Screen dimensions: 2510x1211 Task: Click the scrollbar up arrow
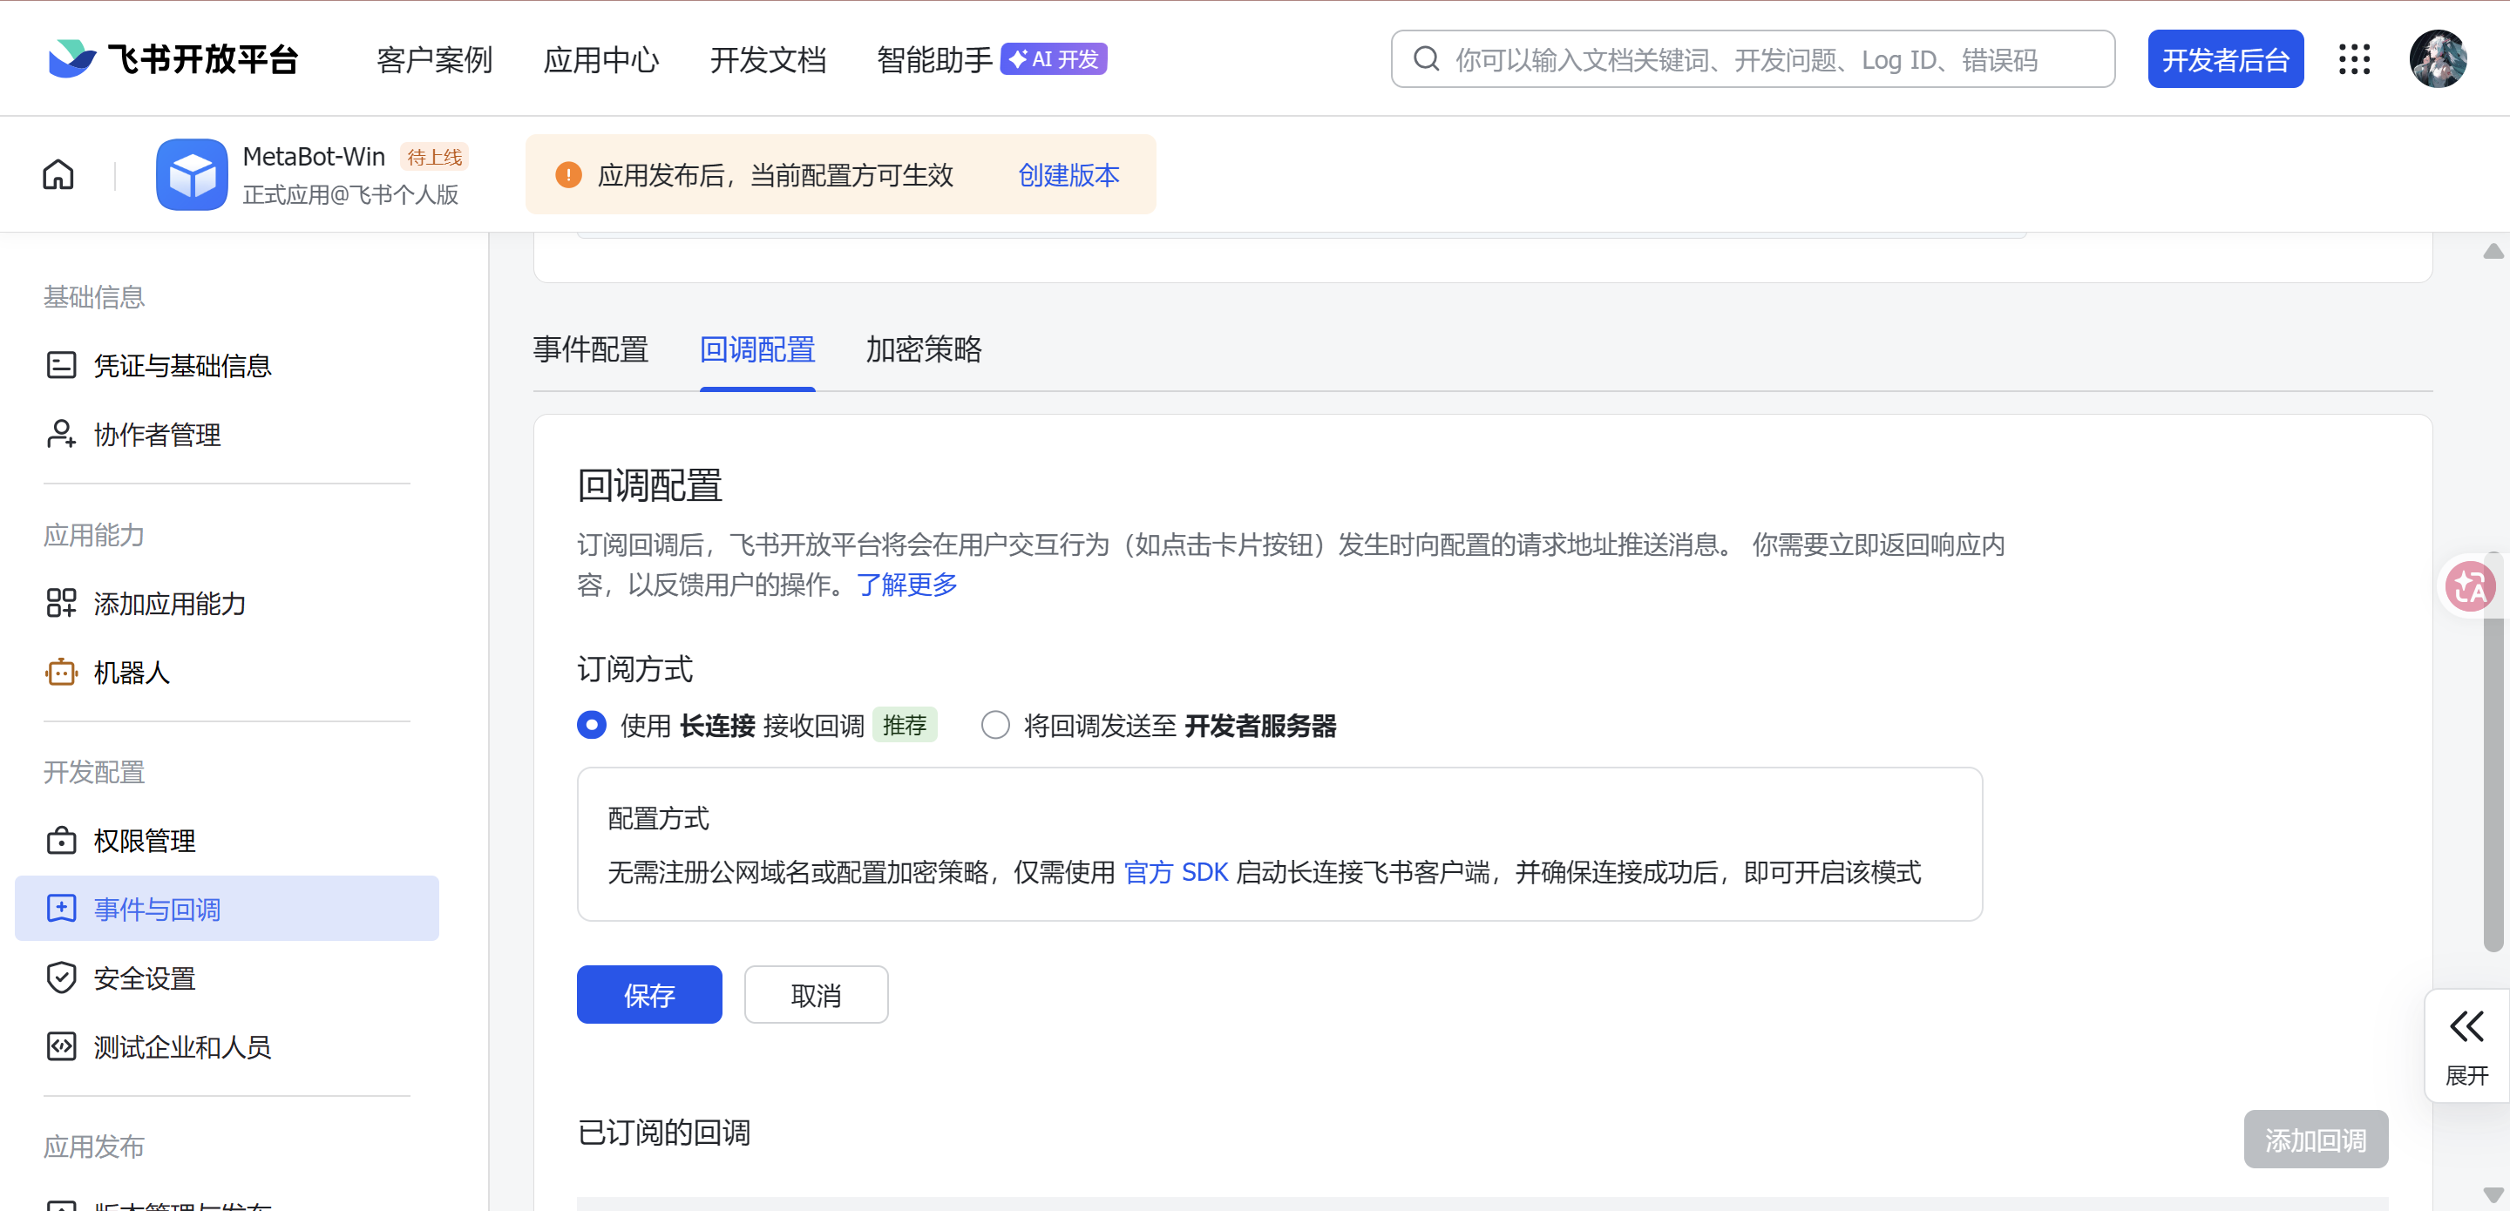[2493, 252]
